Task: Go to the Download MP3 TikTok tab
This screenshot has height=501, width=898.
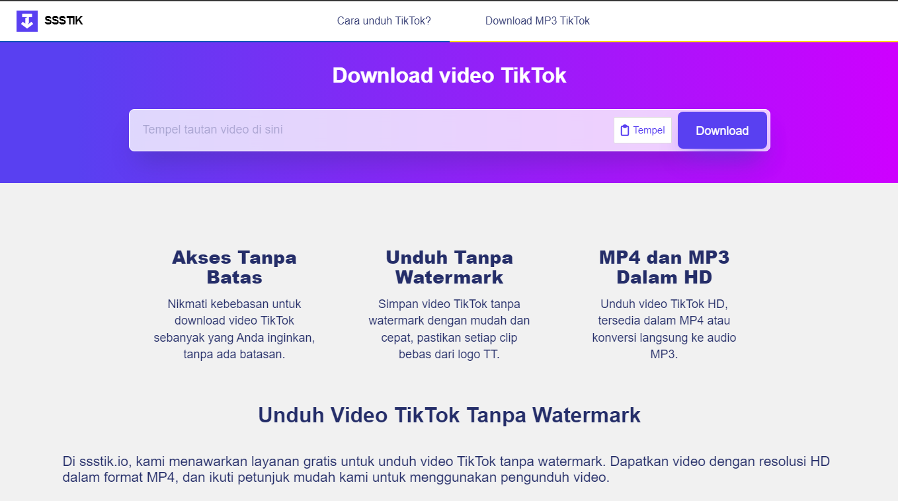Action: (x=537, y=21)
